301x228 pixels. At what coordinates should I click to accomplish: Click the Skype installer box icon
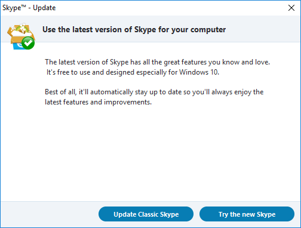point(21,36)
